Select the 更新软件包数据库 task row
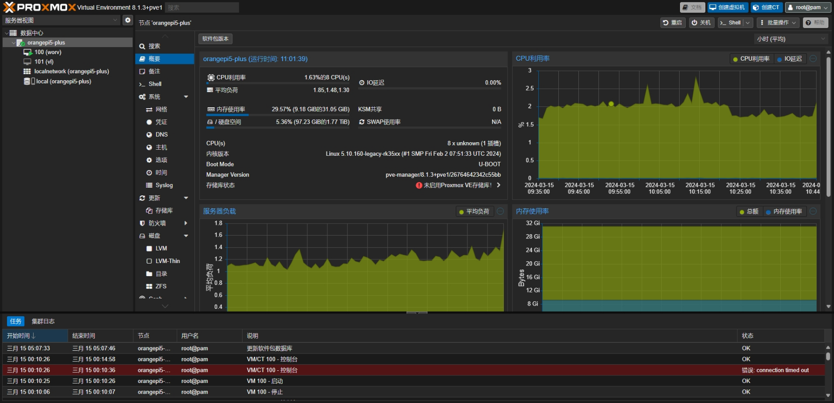This screenshot has width=834, height=403. [x=413, y=348]
